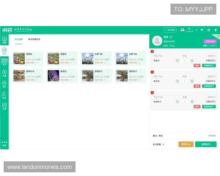Click the pink button in member header
The image size is (220, 176).
(210, 41)
